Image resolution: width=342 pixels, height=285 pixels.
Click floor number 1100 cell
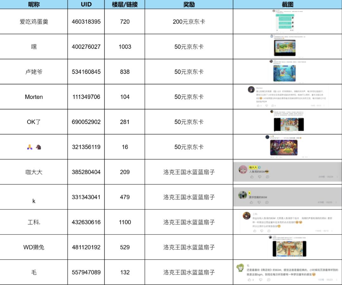click(124, 222)
